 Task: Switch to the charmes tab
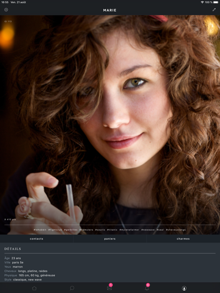pos(183,238)
